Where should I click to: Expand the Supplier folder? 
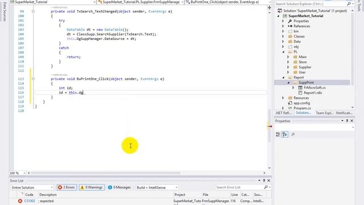point(288,67)
